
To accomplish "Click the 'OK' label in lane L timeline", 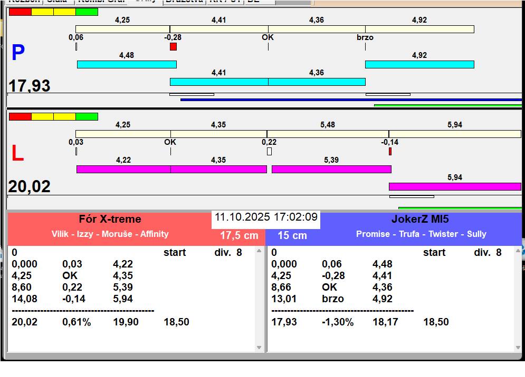I will click(x=170, y=142).
